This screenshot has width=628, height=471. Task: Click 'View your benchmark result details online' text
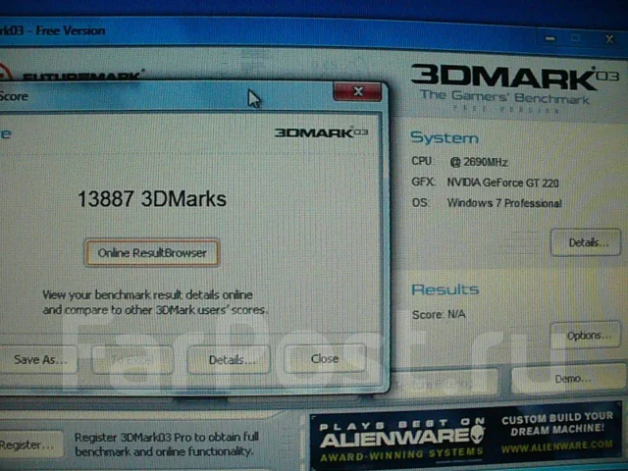pos(147,295)
